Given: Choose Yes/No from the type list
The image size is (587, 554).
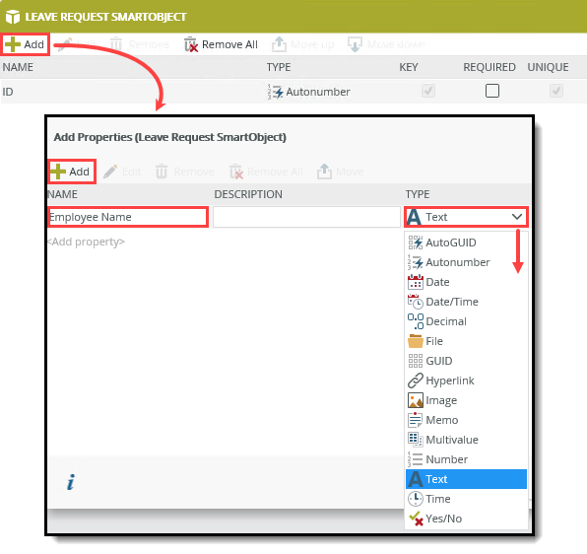Looking at the screenshot, I should [x=466, y=519].
